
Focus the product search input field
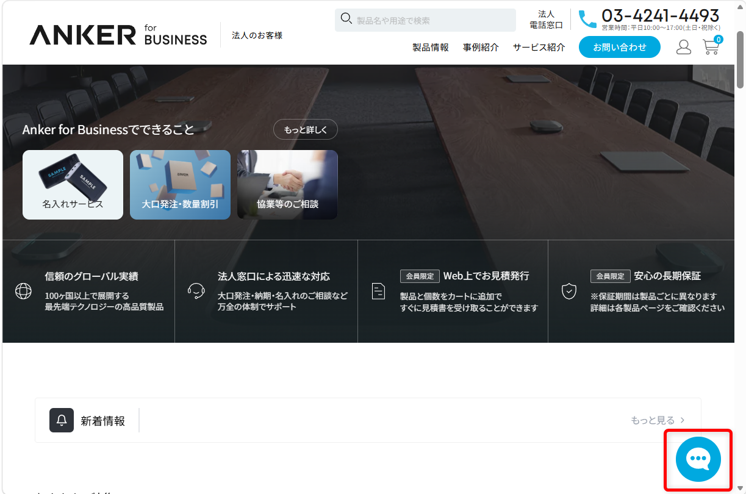point(425,20)
